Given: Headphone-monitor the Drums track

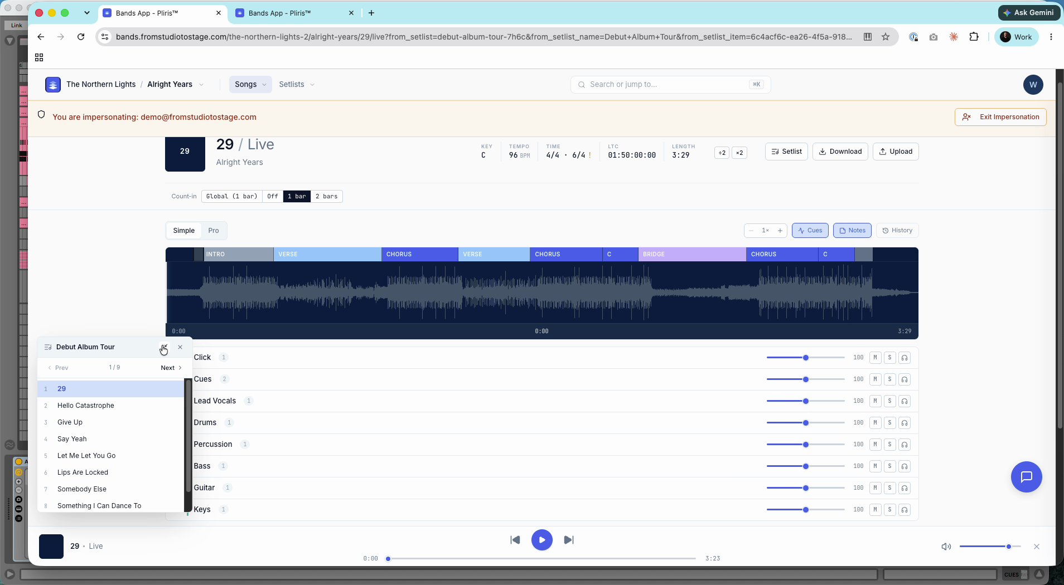Looking at the screenshot, I should coord(905,423).
